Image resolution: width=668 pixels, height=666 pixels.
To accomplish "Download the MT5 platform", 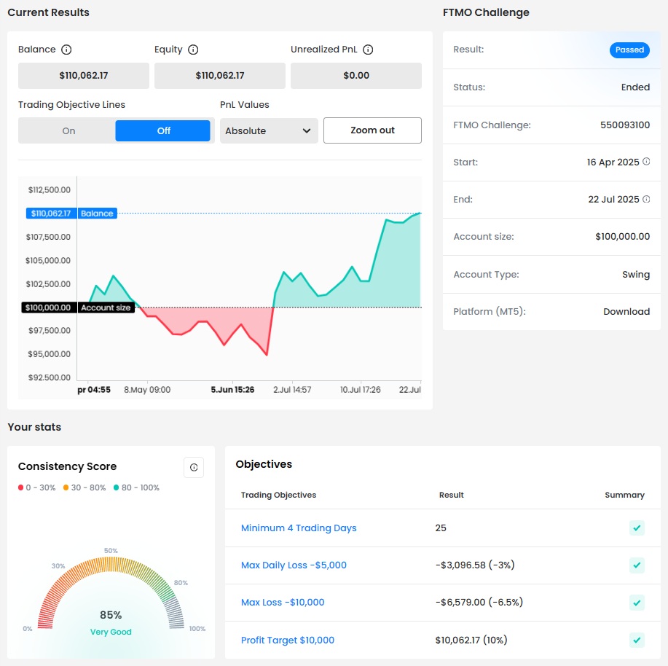I will tap(626, 311).
